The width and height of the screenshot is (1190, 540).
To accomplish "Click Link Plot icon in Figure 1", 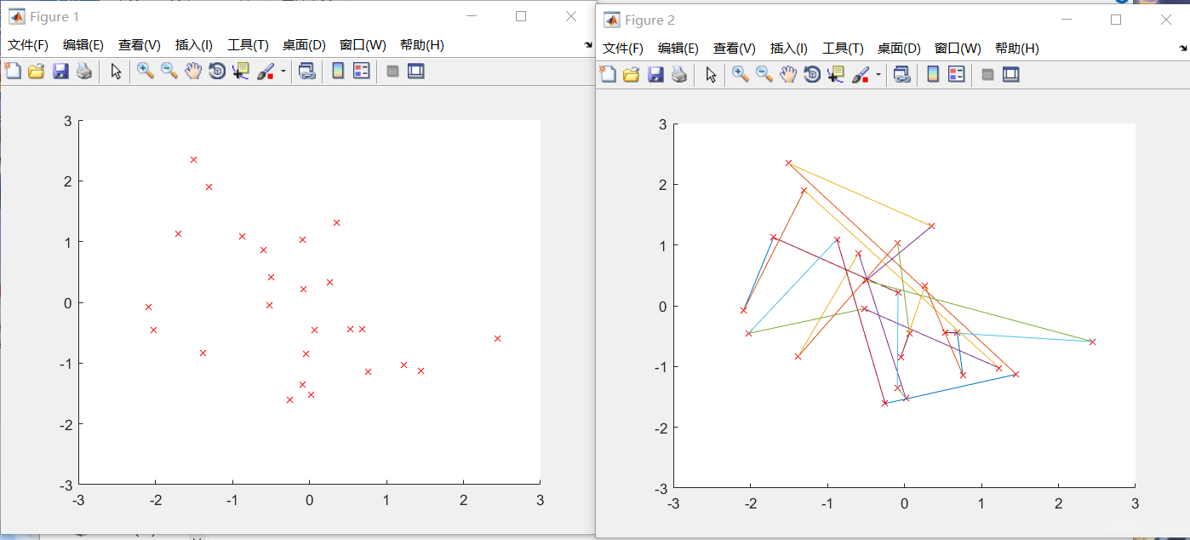I will pyautogui.click(x=306, y=72).
